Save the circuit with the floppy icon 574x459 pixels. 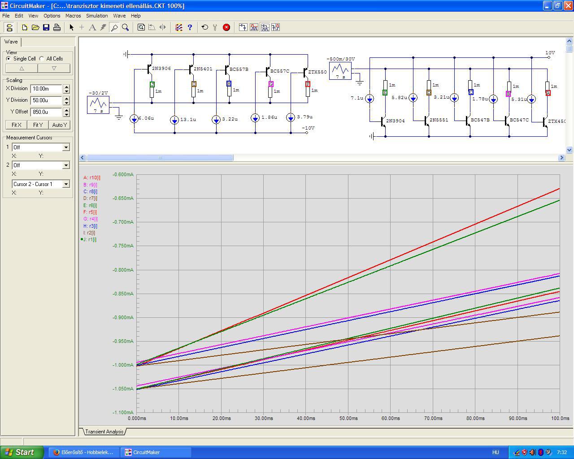tap(46, 27)
